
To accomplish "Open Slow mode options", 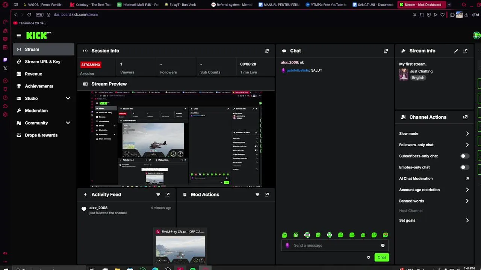I will click(x=434, y=133).
